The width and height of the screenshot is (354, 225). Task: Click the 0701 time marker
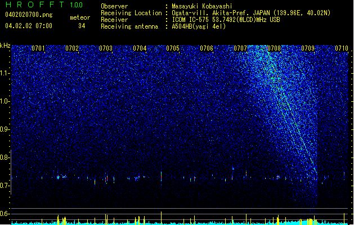point(38,48)
